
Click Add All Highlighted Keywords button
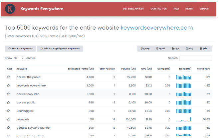coord(60,49)
